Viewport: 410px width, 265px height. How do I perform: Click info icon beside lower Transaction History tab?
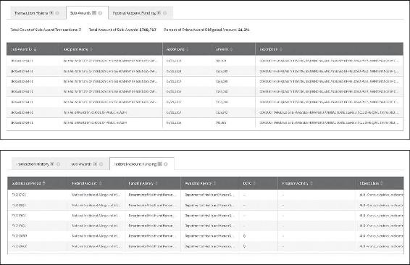click(58, 164)
